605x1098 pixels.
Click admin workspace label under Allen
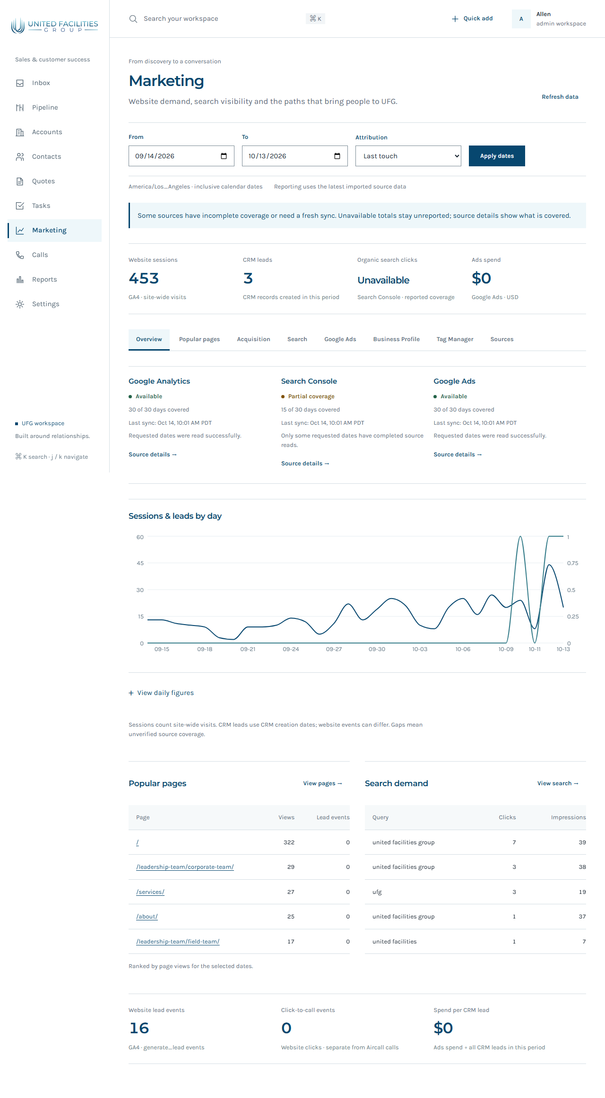tap(561, 24)
